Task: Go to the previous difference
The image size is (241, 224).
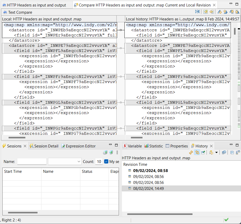Action: point(225,12)
